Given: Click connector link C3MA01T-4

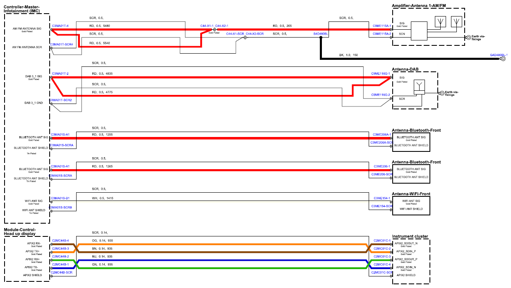Looking at the screenshot, I should coord(60,26).
